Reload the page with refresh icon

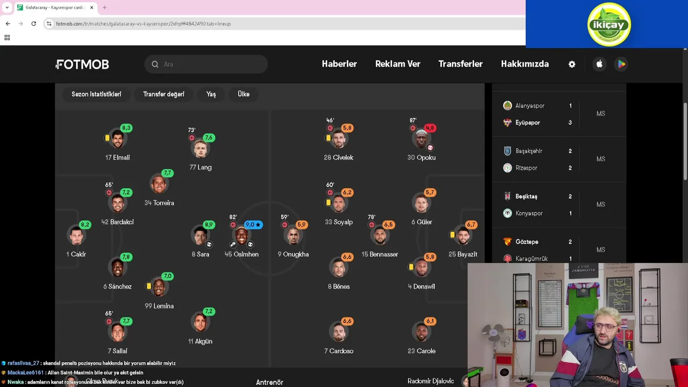click(x=33, y=24)
